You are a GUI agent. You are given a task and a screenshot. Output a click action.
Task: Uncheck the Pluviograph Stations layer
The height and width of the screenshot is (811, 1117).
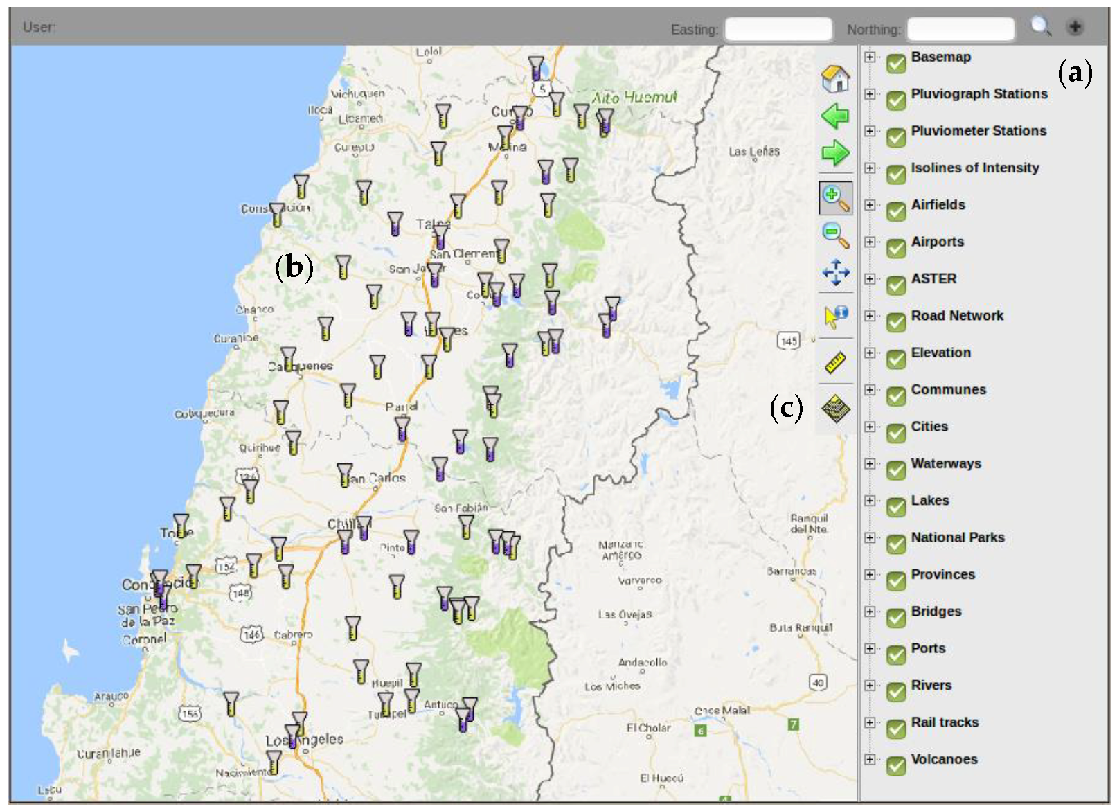(896, 101)
